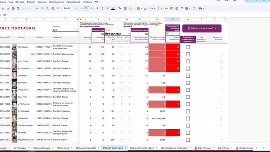Open the 100% zoom level dropdown

pos(27,8)
